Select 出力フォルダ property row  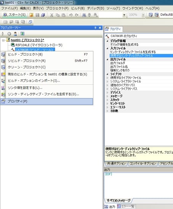141,63
